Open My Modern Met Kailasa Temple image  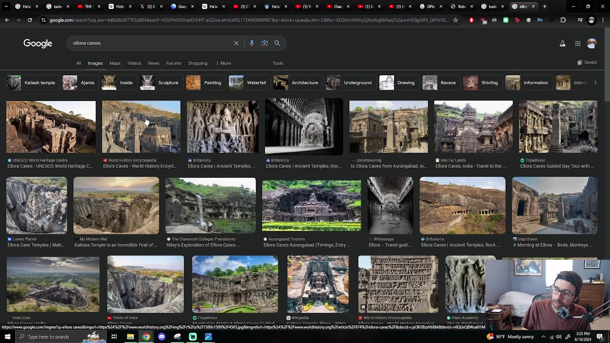pos(116,205)
